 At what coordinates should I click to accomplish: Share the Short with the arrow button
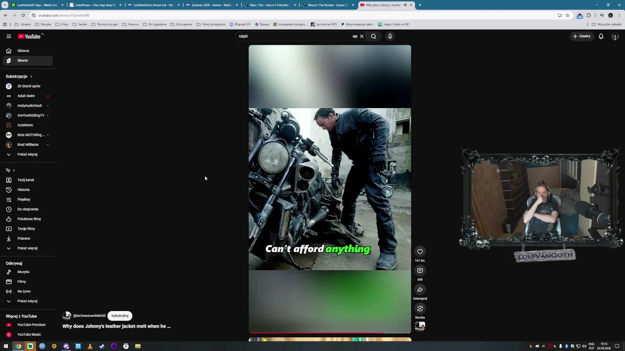(420, 290)
